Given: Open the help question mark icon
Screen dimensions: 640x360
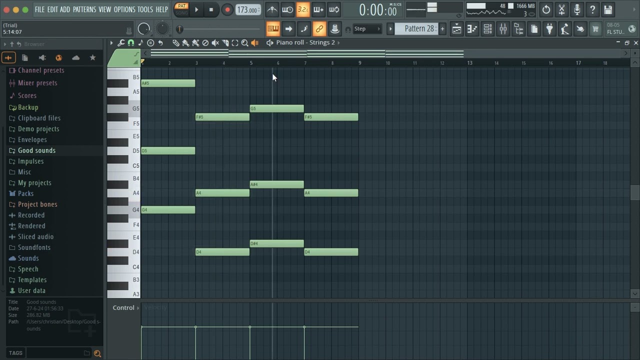Looking at the screenshot, I should [592, 9].
